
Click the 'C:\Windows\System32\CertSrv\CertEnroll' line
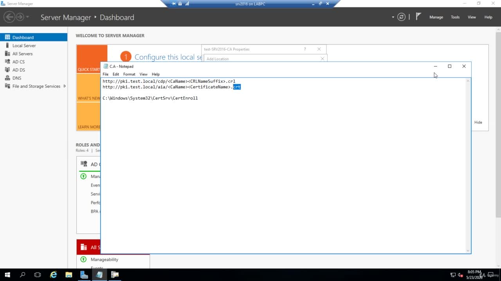click(x=150, y=98)
